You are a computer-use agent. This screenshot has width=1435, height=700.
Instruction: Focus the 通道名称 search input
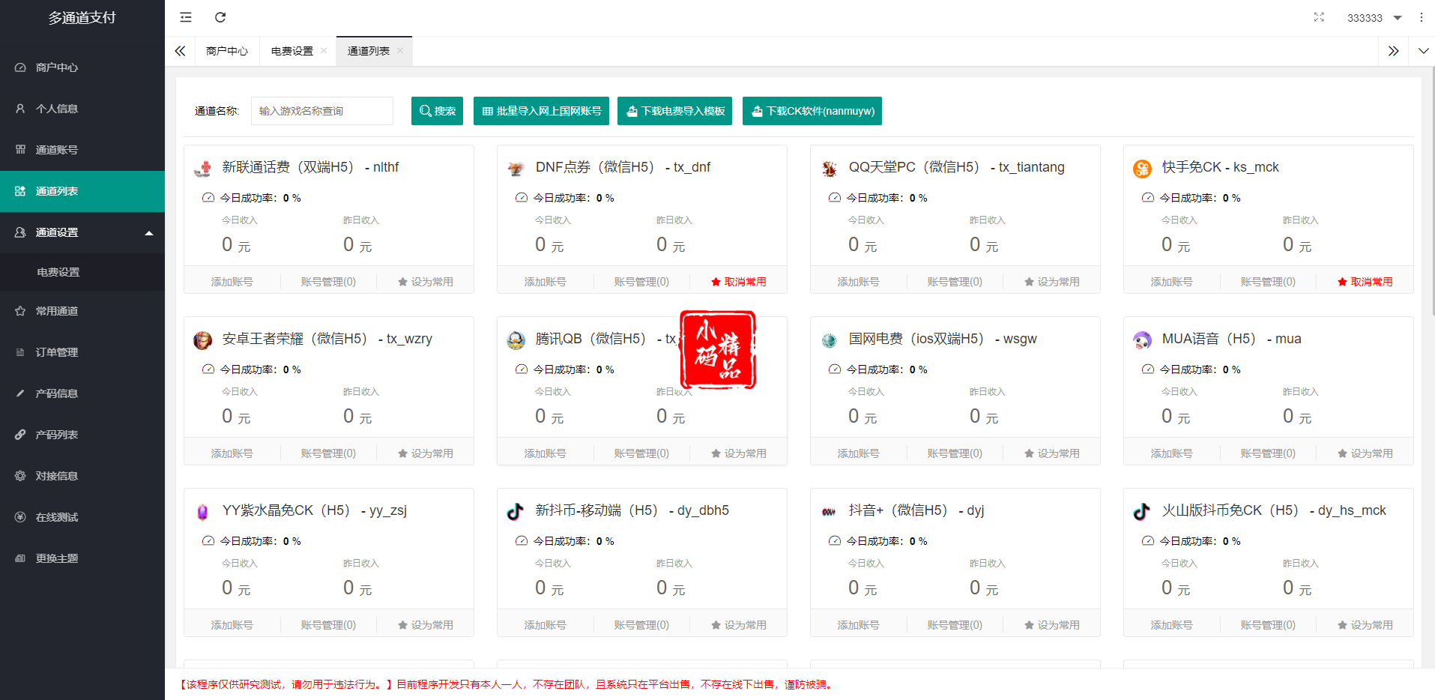point(322,111)
